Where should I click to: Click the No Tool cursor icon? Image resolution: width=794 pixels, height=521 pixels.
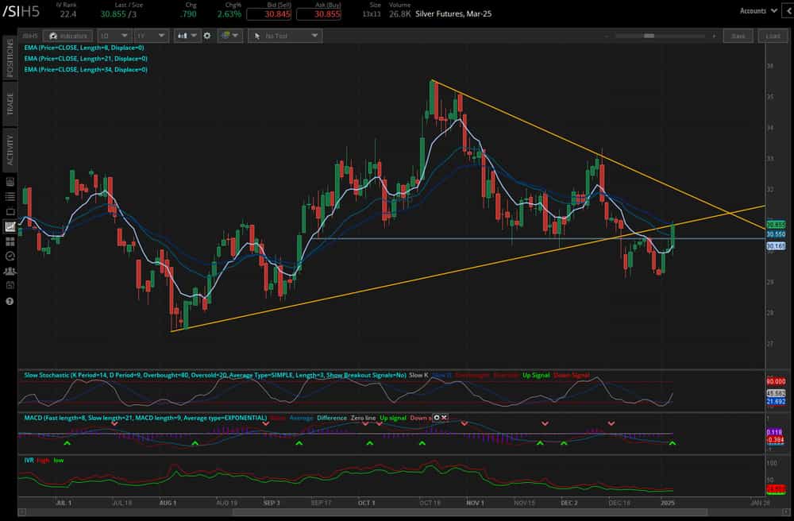coord(256,36)
